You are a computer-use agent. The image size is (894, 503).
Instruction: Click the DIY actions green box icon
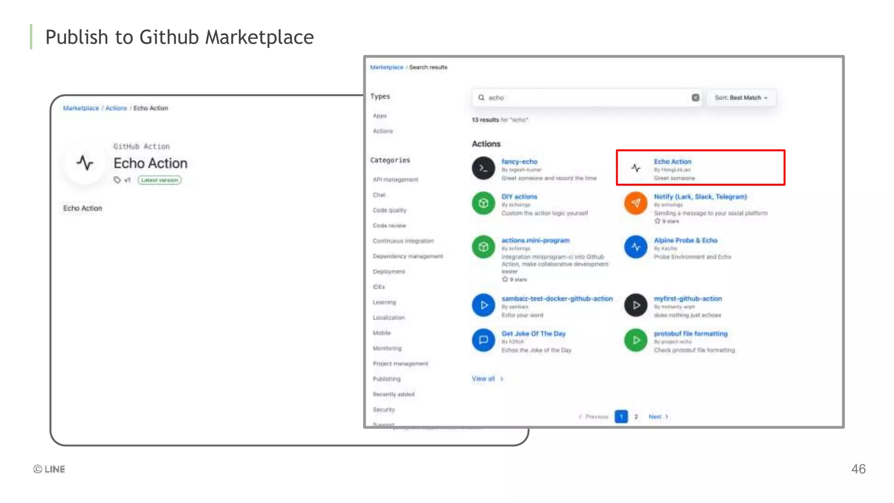[x=483, y=203]
